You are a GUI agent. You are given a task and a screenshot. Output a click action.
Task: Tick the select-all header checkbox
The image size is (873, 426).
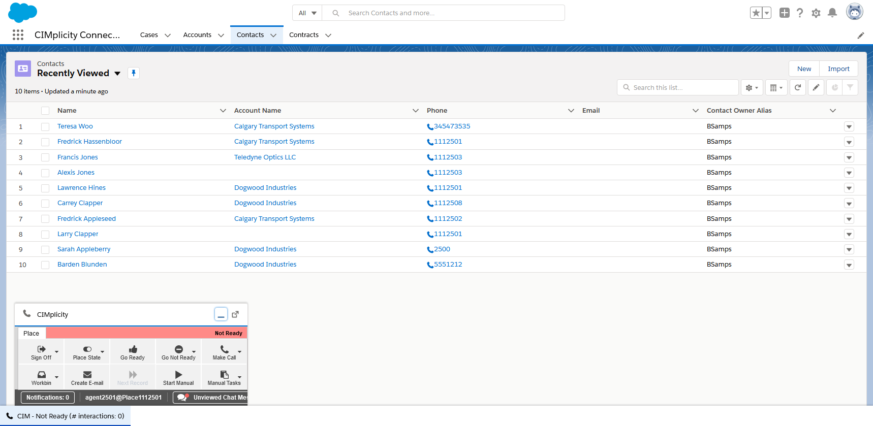point(45,111)
